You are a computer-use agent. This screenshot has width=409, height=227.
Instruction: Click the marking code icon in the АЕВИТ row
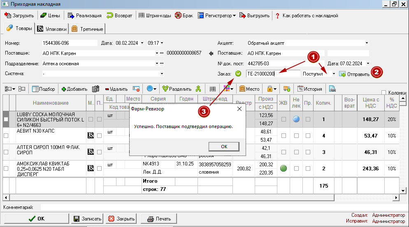91,135
